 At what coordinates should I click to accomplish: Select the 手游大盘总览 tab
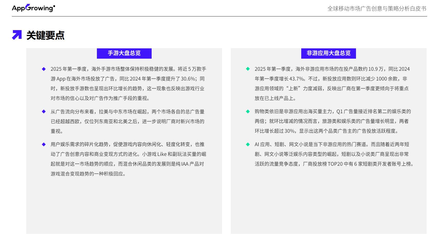click(x=124, y=53)
